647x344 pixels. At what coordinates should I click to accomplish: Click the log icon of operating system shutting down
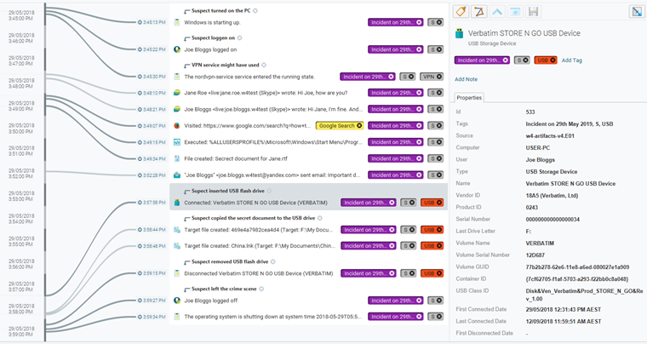177,317
